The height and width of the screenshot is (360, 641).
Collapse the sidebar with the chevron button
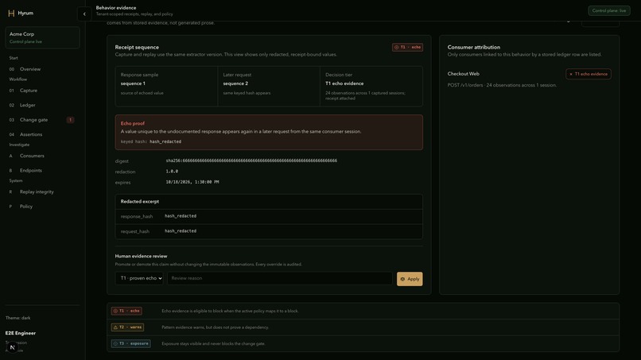coord(84,14)
